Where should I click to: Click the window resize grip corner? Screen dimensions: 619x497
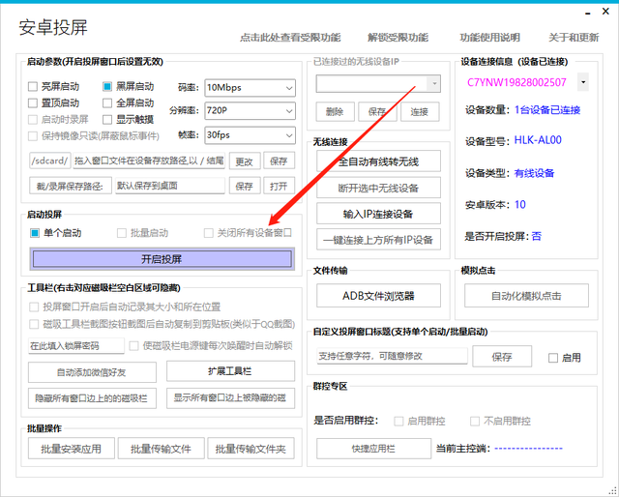(612, 490)
